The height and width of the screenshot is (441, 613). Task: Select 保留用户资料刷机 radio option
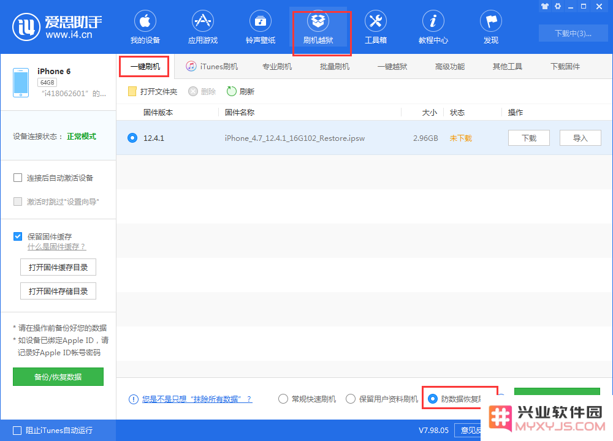tap(351, 399)
